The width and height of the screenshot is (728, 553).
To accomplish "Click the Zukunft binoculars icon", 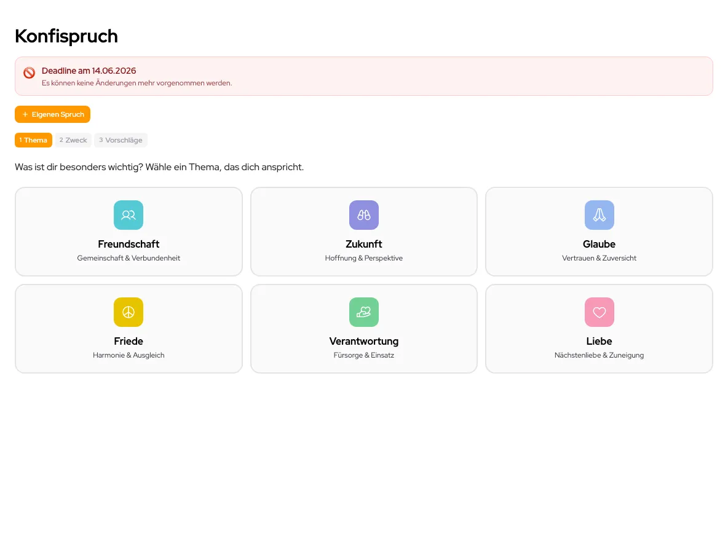I will 364,215.
